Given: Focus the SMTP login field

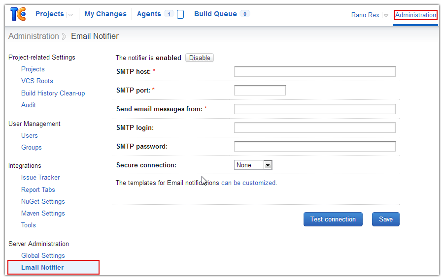Looking at the screenshot, I should (314, 127).
